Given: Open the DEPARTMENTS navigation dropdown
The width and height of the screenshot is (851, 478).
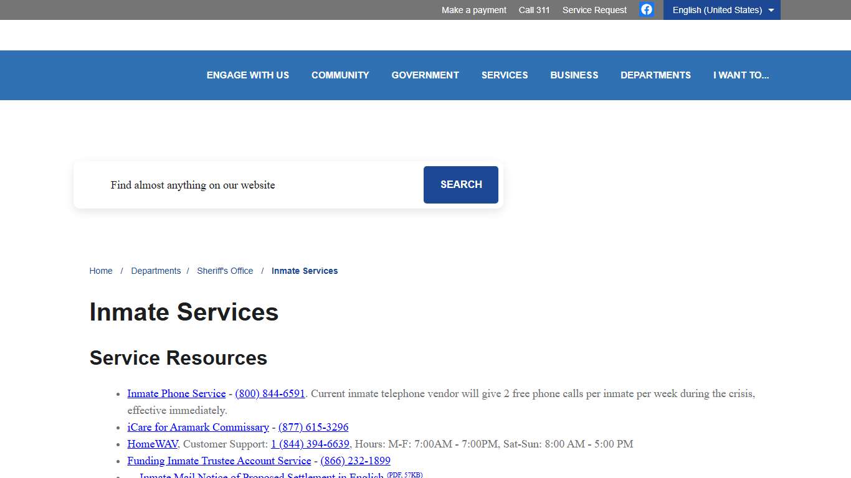Looking at the screenshot, I should click(655, 75).
